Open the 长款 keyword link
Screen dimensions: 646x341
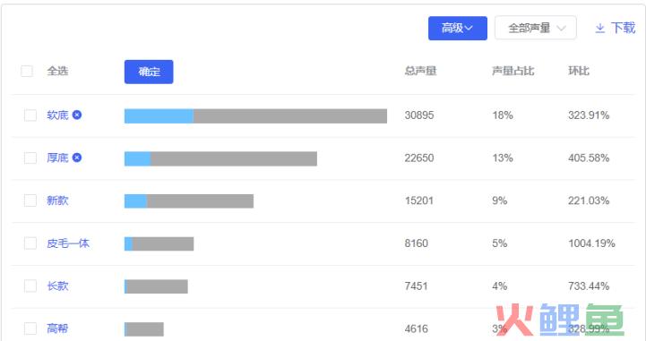coord(57,286)
